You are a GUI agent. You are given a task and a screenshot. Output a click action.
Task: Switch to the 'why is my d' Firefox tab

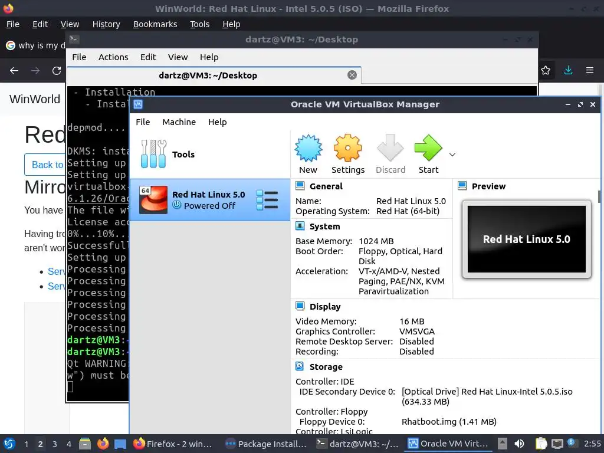point(35,45)
